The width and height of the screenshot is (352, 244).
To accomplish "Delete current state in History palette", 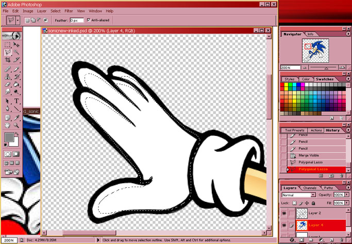I will tap(342, 176).
